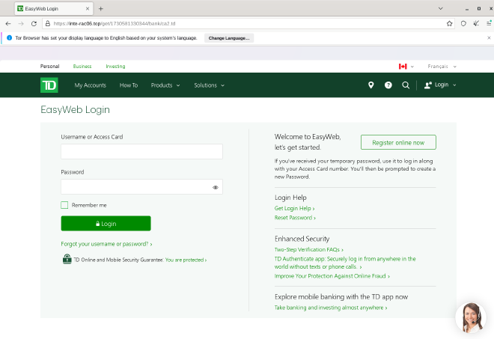494x339 pixels.
Task: Click the shield icon in browser toolbar
Action: (463, 23)
